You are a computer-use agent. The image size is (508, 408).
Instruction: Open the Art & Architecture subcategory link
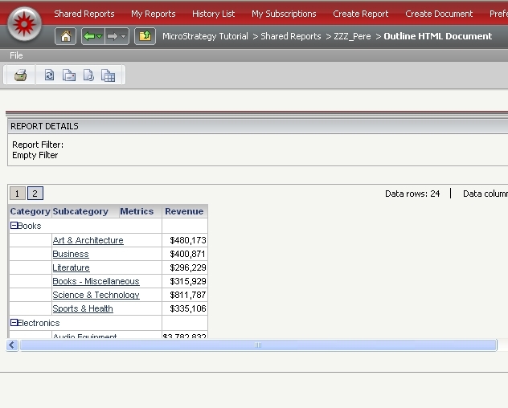[88, 240]
